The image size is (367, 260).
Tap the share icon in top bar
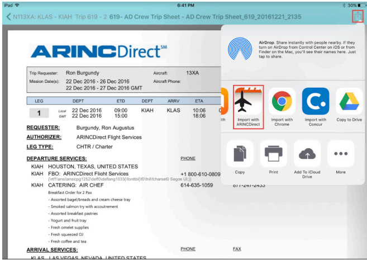coord(358,16)
